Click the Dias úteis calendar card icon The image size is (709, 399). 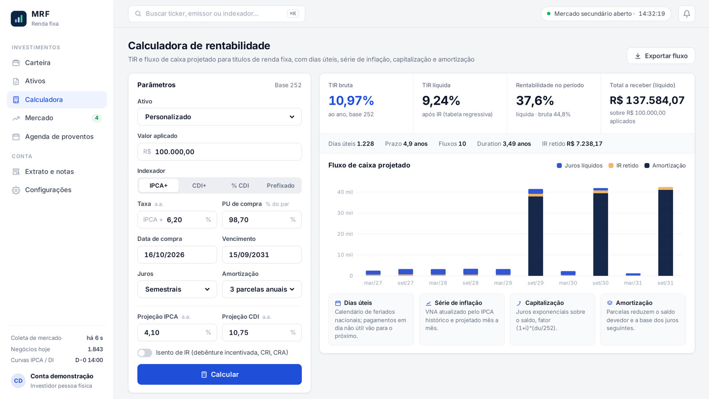338,303
